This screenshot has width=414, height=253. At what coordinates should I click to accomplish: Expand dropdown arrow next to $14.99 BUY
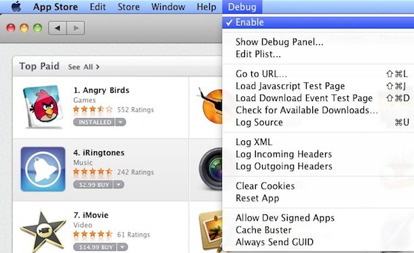pos(123,247)
